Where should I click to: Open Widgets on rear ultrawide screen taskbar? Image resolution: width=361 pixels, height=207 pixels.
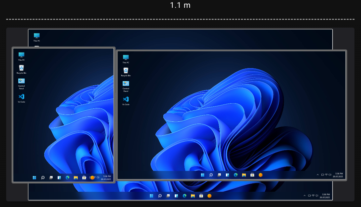point(176,196)
